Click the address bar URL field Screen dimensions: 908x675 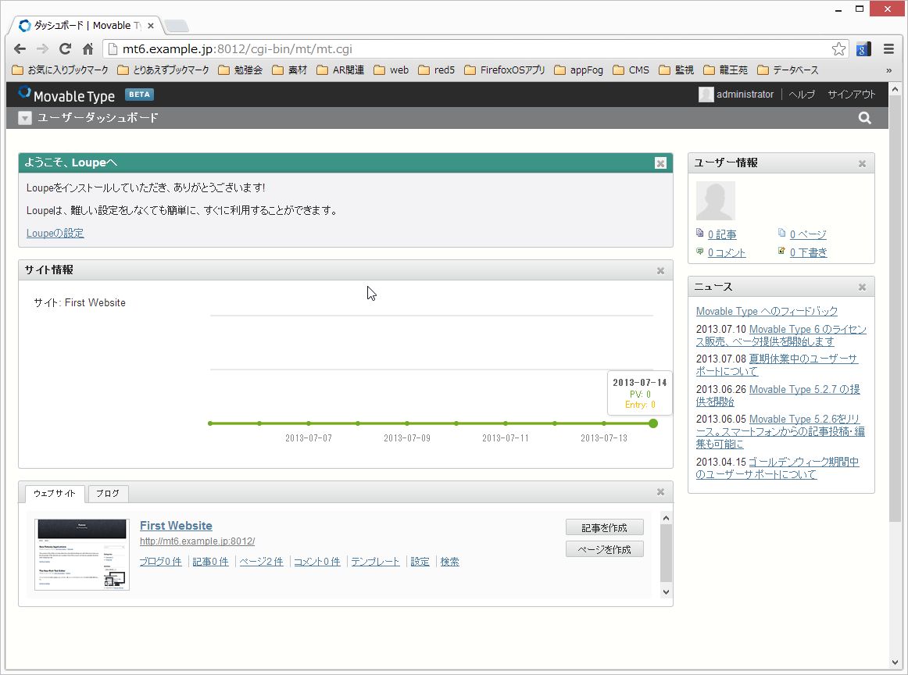click(475, 49)
